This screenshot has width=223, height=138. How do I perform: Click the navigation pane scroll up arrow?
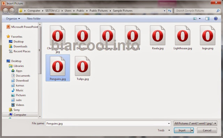40,24
